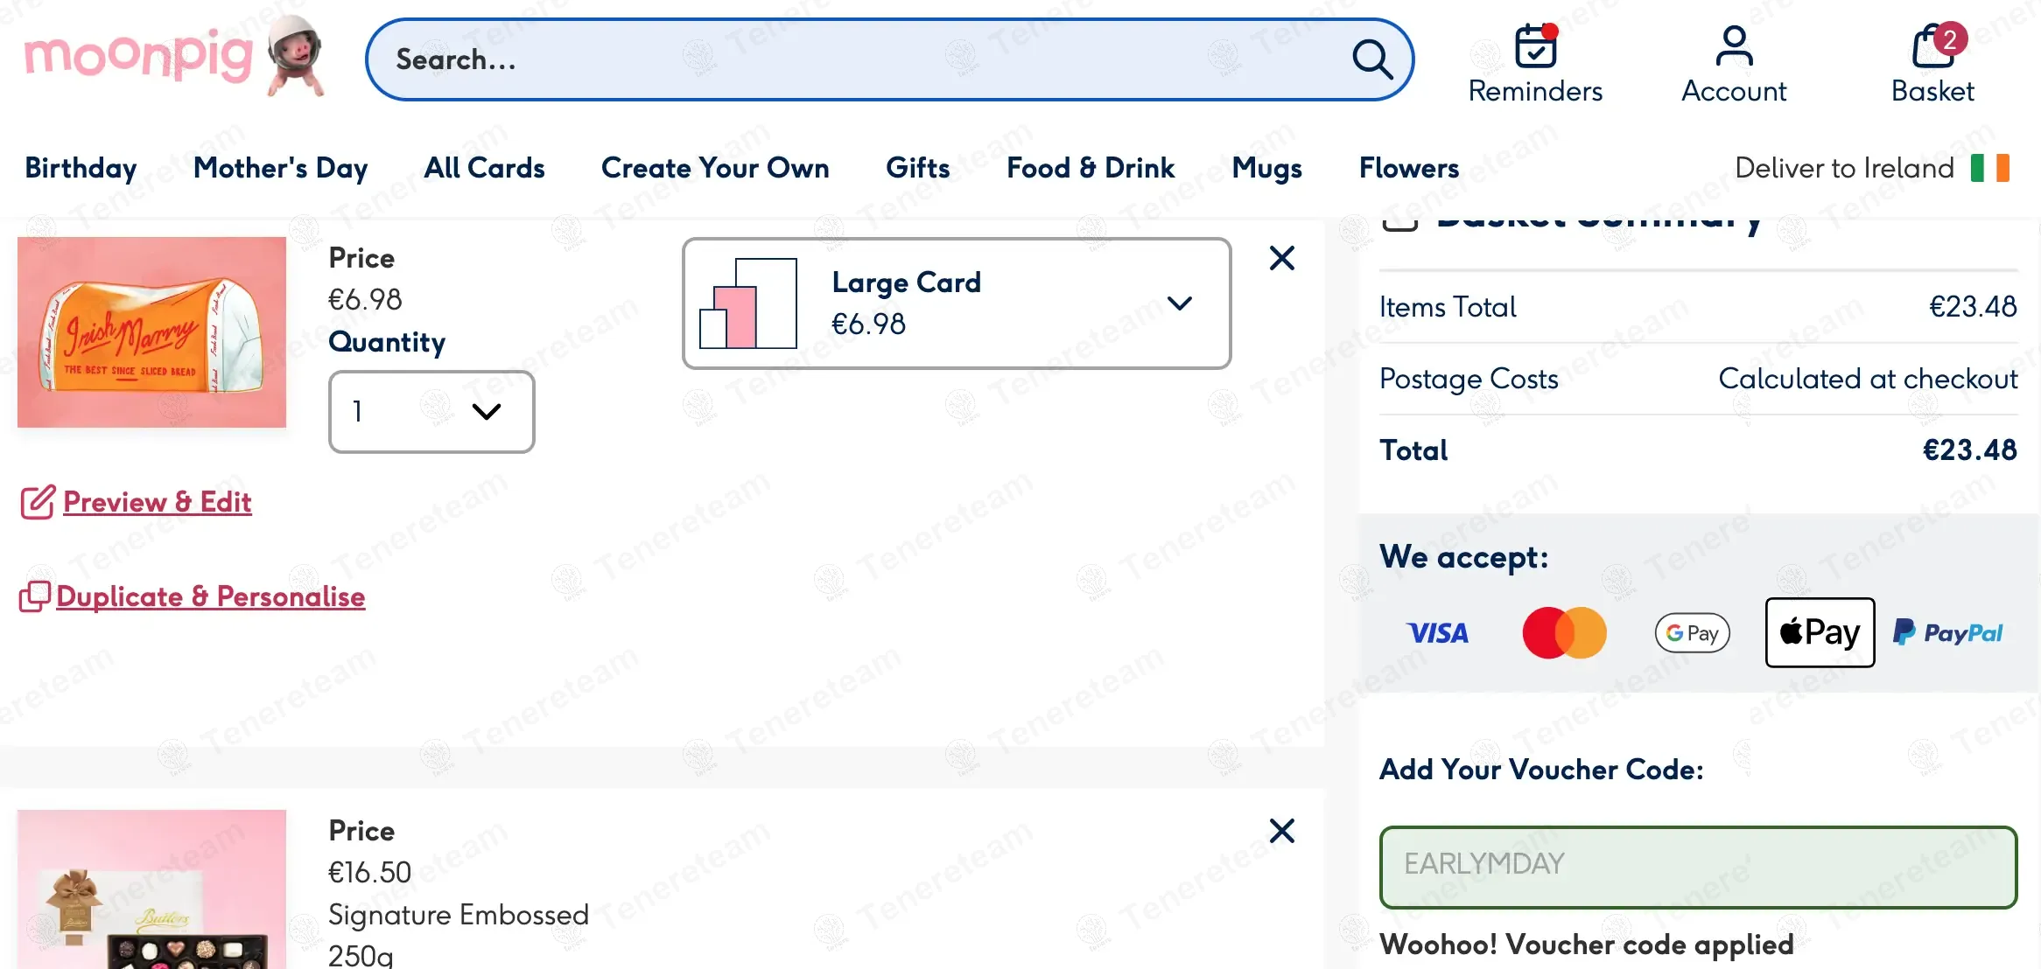Click the Duplicate & Personalise copy icon
This screenshot has height=969, width=2041.
tap(35, 596)
